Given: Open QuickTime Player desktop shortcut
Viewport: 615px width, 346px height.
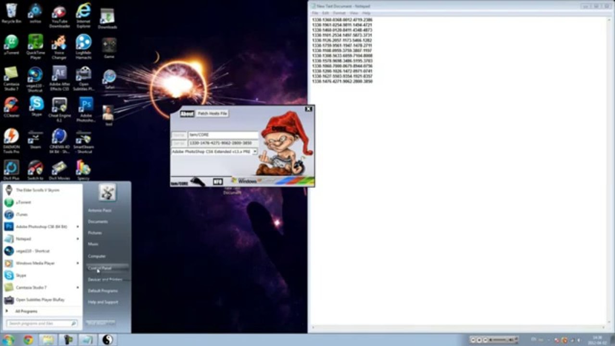Looking at the screenshot, I should (x=36, y=47).
